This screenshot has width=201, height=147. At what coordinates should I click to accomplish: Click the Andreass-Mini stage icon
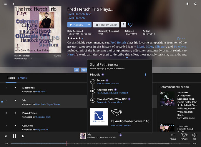tap(93, 91)
